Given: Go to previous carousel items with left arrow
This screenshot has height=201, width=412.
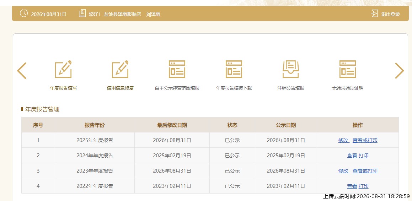Looking at the screenshot, I should pyautogui.click(x=22, y=71).
